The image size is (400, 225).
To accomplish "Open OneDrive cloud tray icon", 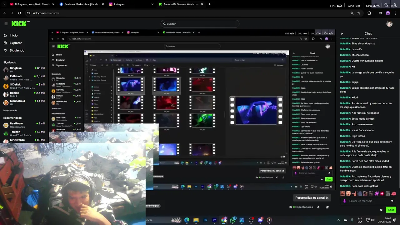I will (345, 220).
